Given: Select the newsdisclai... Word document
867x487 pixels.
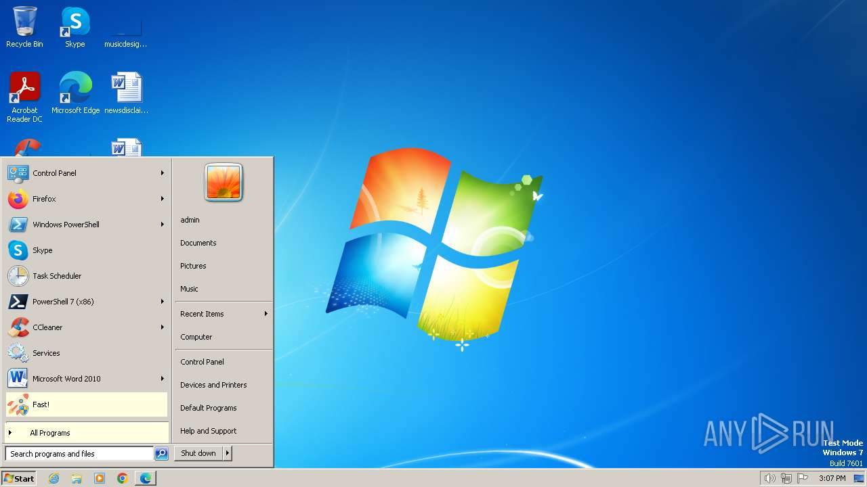Looking at the screenshot, I should (126, 93).
